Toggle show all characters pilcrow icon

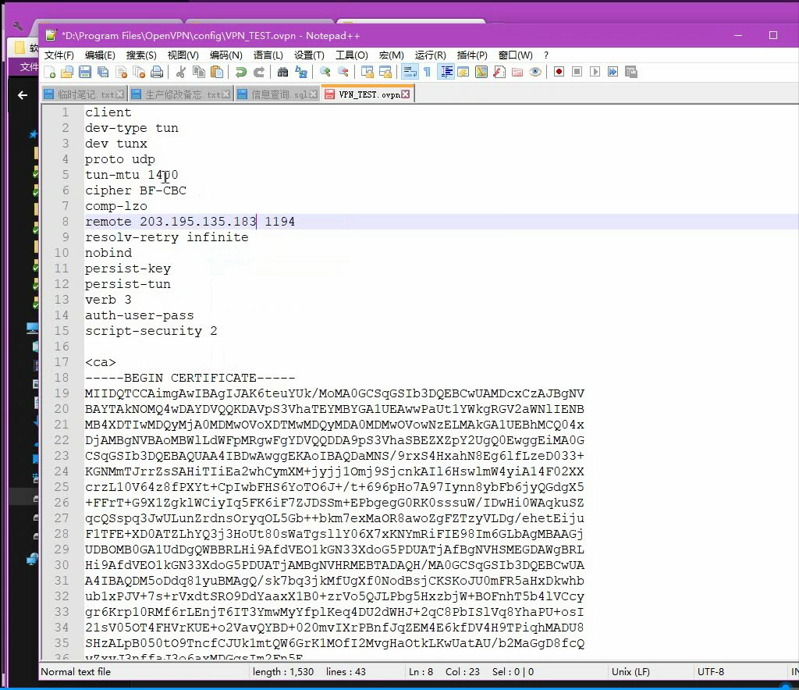point(427,72)
